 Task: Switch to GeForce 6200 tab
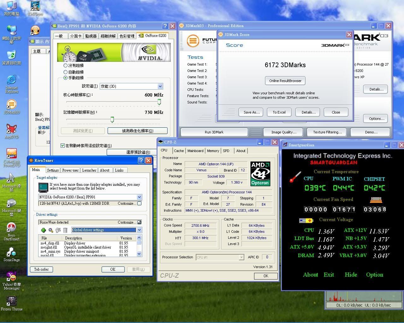coord(153,36)
